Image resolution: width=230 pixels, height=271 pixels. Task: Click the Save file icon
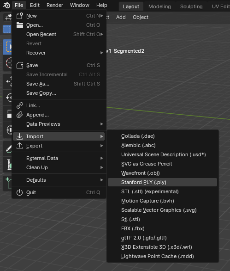(20, 65)
